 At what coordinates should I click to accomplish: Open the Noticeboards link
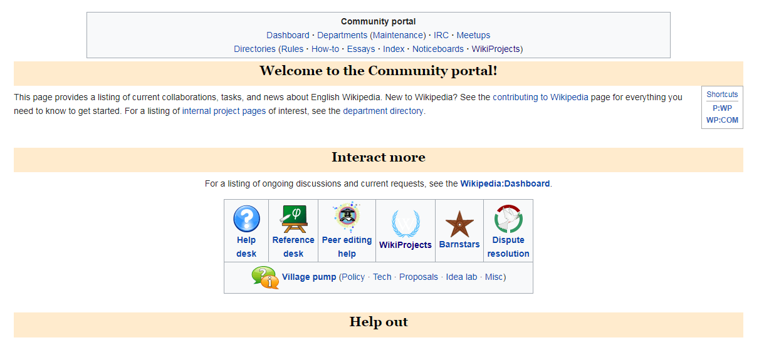(x=438, y=49)
